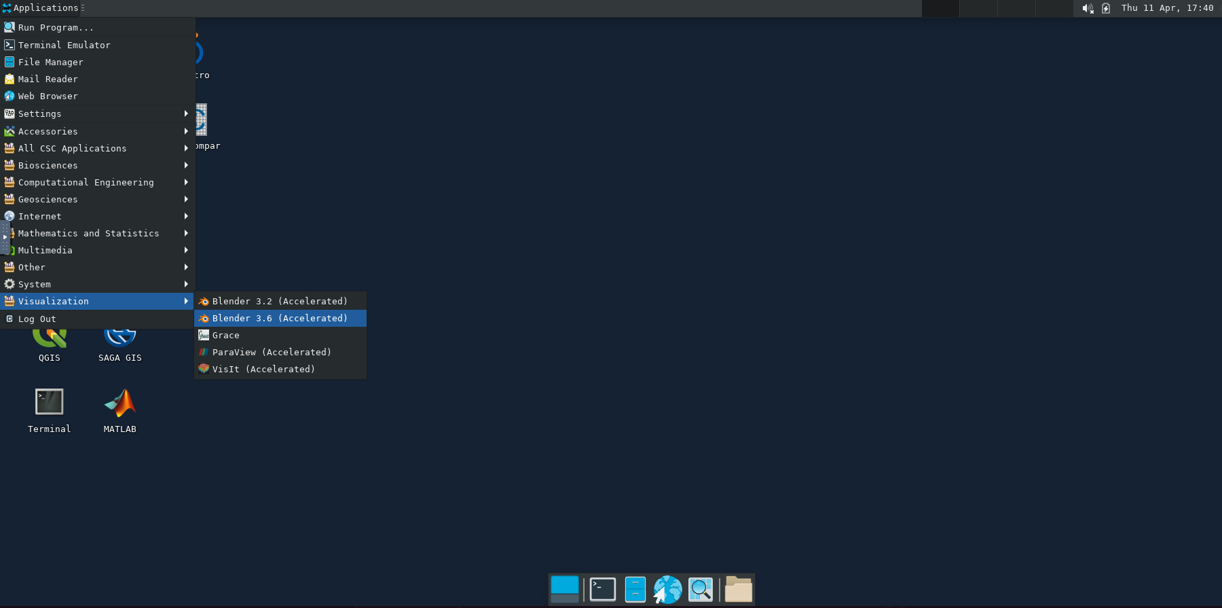Click the show desktop icon in the dock
1222x608 pixels.
[564, 589]
